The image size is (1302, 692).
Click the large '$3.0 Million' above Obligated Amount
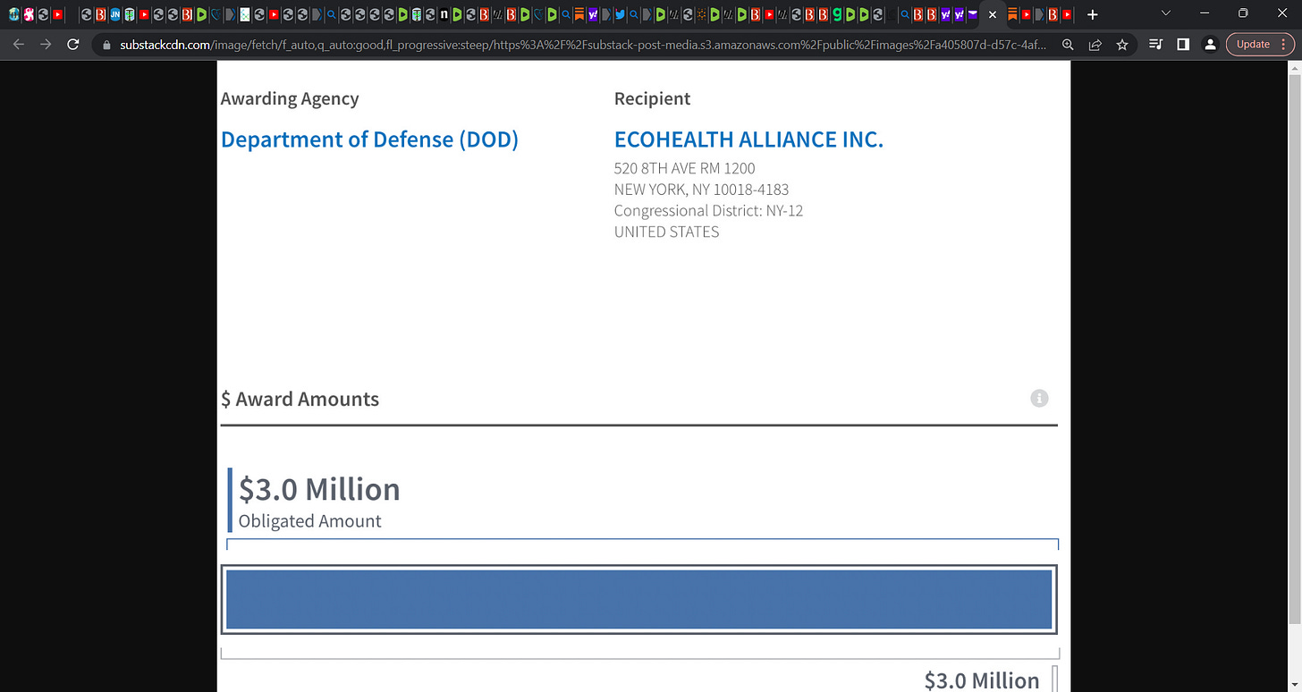tap(319, 489)
